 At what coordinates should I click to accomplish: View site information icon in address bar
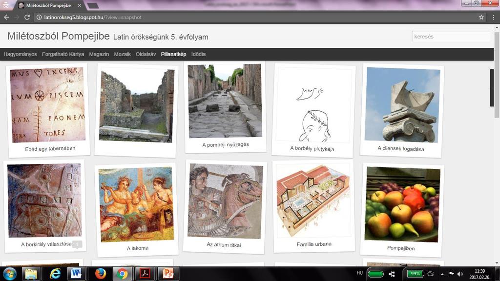(39, 17)
